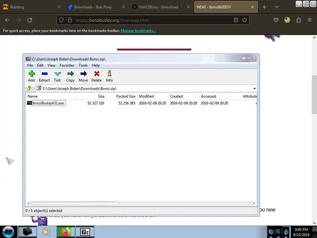Open the Help menu

tap(96, 65)
